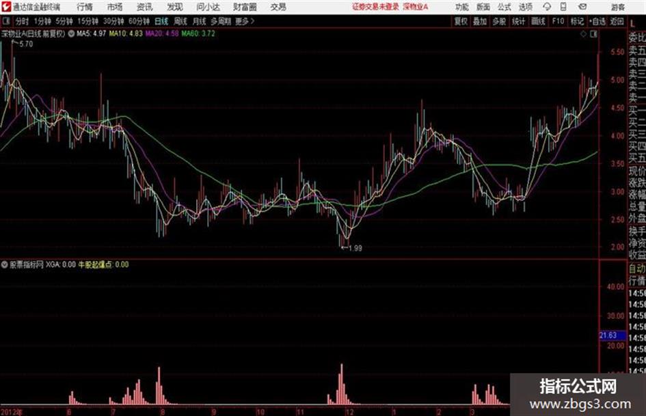
Task: Select the 月线 monthly chart tab
Action: pyautogui.click(x=200, y=21)
